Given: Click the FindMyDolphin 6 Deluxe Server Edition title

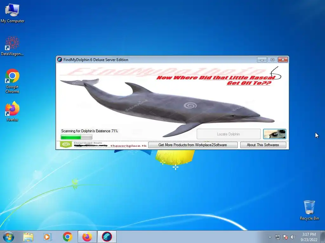Looking at the screenshot, I should [96, 60].
